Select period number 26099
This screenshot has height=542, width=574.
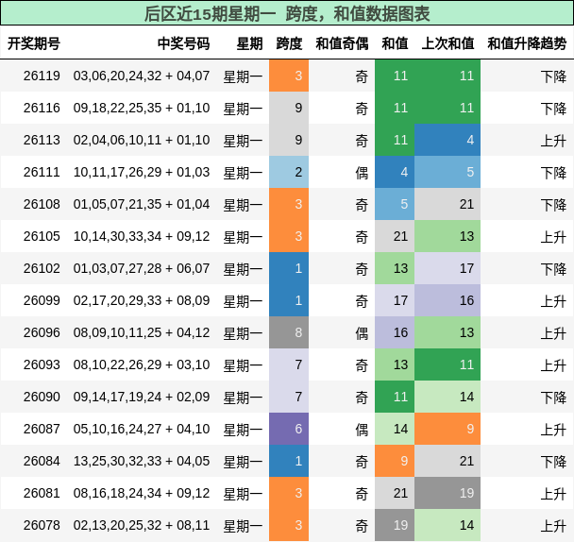click(x=42, y=300)
